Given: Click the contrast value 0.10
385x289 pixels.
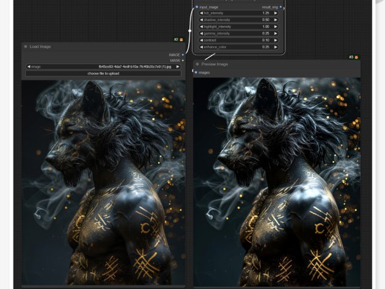Looking at the screenshot, I should coord(266,40).
